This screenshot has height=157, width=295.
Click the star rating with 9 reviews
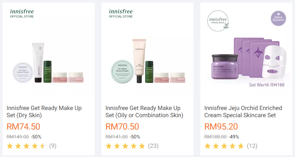(26, 146)
